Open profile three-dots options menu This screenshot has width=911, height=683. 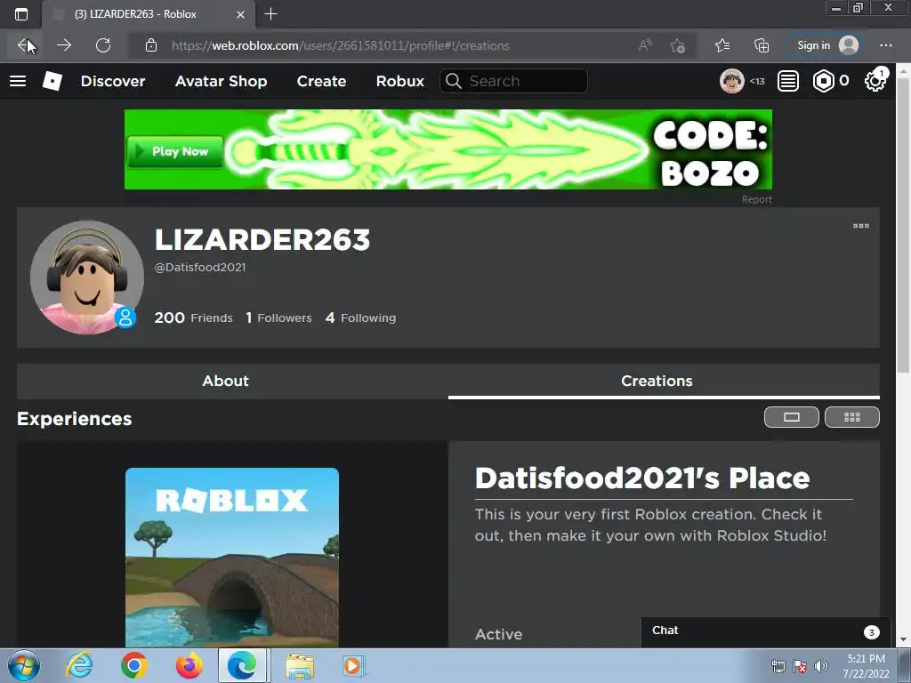861,226
